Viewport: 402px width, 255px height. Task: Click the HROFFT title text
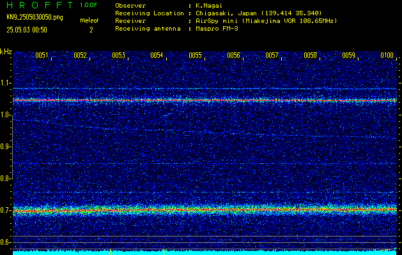(40, 5)
